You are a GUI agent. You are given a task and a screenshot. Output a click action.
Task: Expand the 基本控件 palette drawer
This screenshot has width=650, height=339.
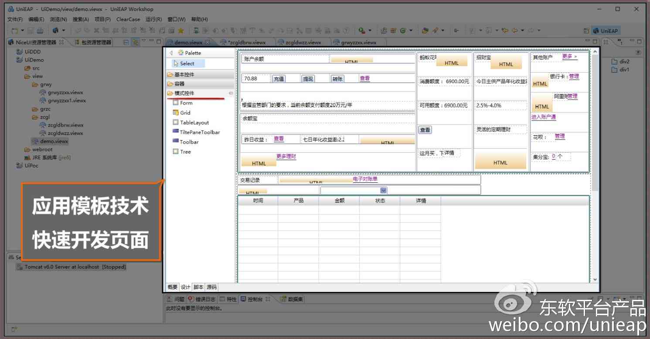[x=201, y=74]
